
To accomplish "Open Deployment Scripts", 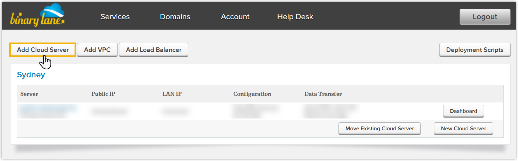I will (475, 50).
